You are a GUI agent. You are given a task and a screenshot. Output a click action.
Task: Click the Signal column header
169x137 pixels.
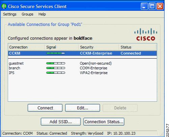pos(62,47)
